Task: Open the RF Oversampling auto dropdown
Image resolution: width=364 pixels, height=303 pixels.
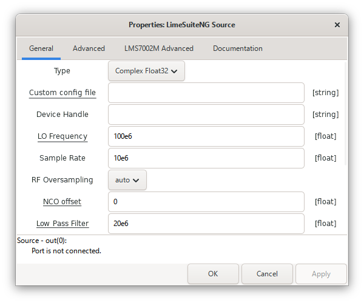Action: click(127, 180)
